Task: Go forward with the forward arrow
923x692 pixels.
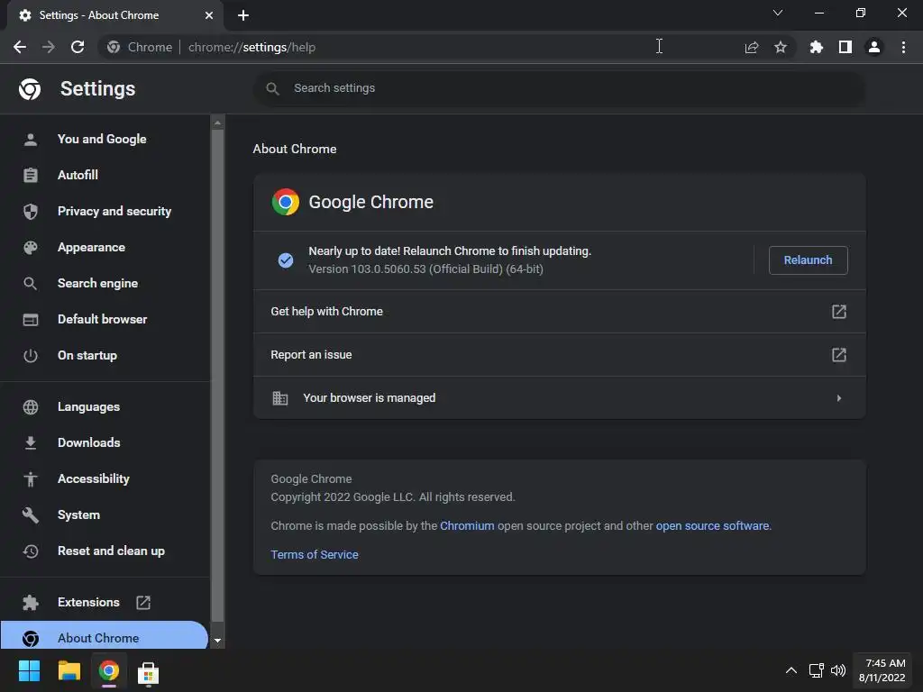Action: [49, 47]
